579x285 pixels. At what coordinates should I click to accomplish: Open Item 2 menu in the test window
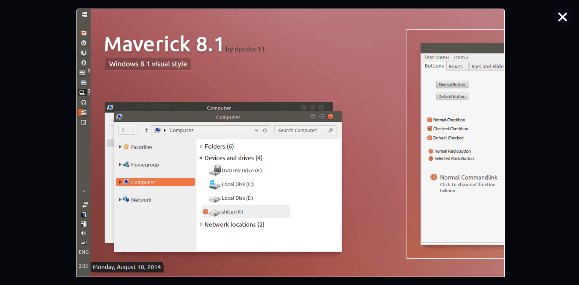point(461,57)
